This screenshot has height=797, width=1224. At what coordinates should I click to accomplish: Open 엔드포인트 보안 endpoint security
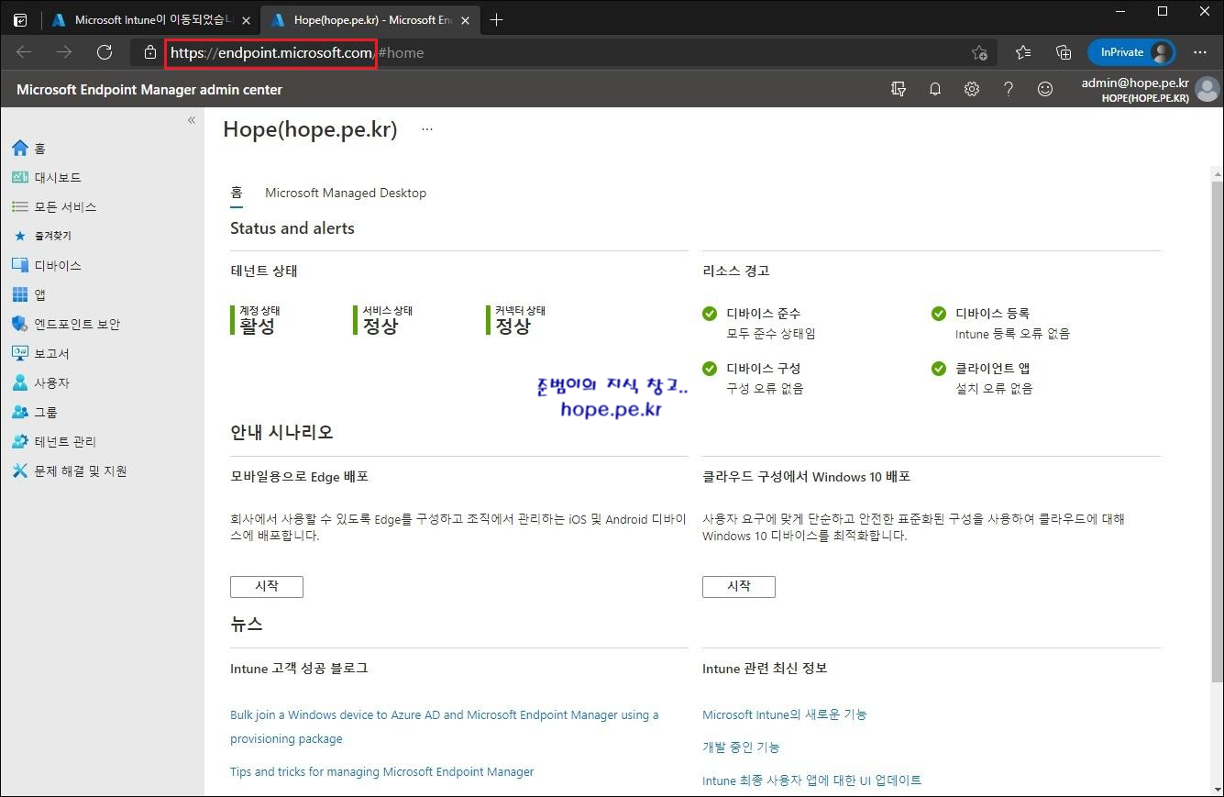(x=66, y=325)
